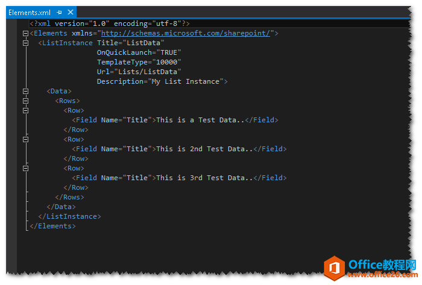This screenshot has height=285, width=422.
Task: Collapse the Data element outline
Action: (x=25, y=91)
